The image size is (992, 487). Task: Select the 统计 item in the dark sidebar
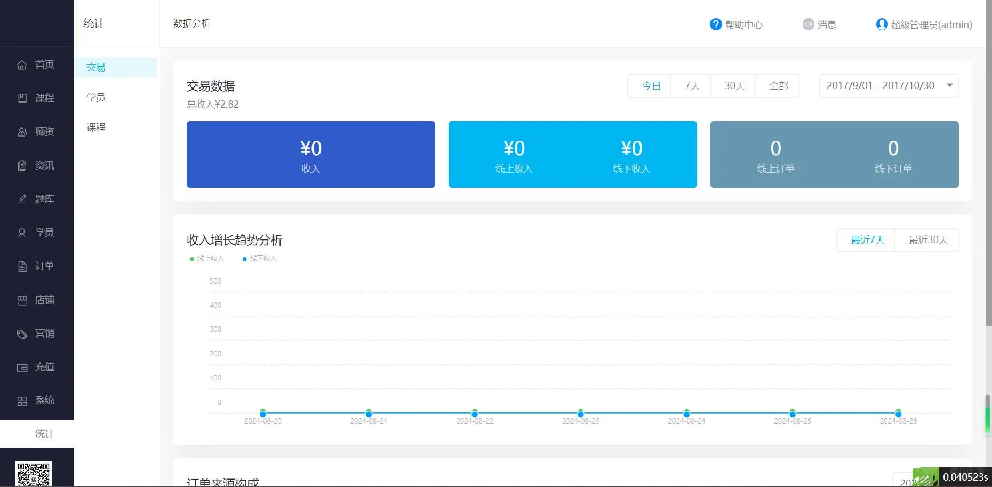pos(37,434)
